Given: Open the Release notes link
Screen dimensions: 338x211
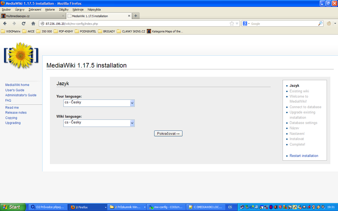Looking at the screenshot, I should [x=16, y=113].
